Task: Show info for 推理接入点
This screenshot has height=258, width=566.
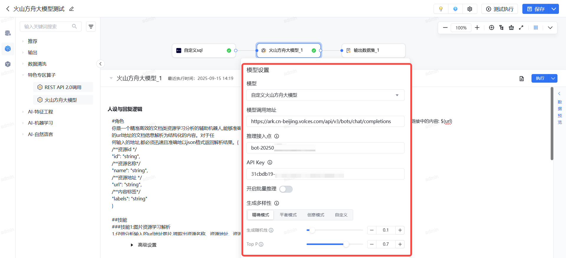Action: pyautogui.click(x=277, y=136)
